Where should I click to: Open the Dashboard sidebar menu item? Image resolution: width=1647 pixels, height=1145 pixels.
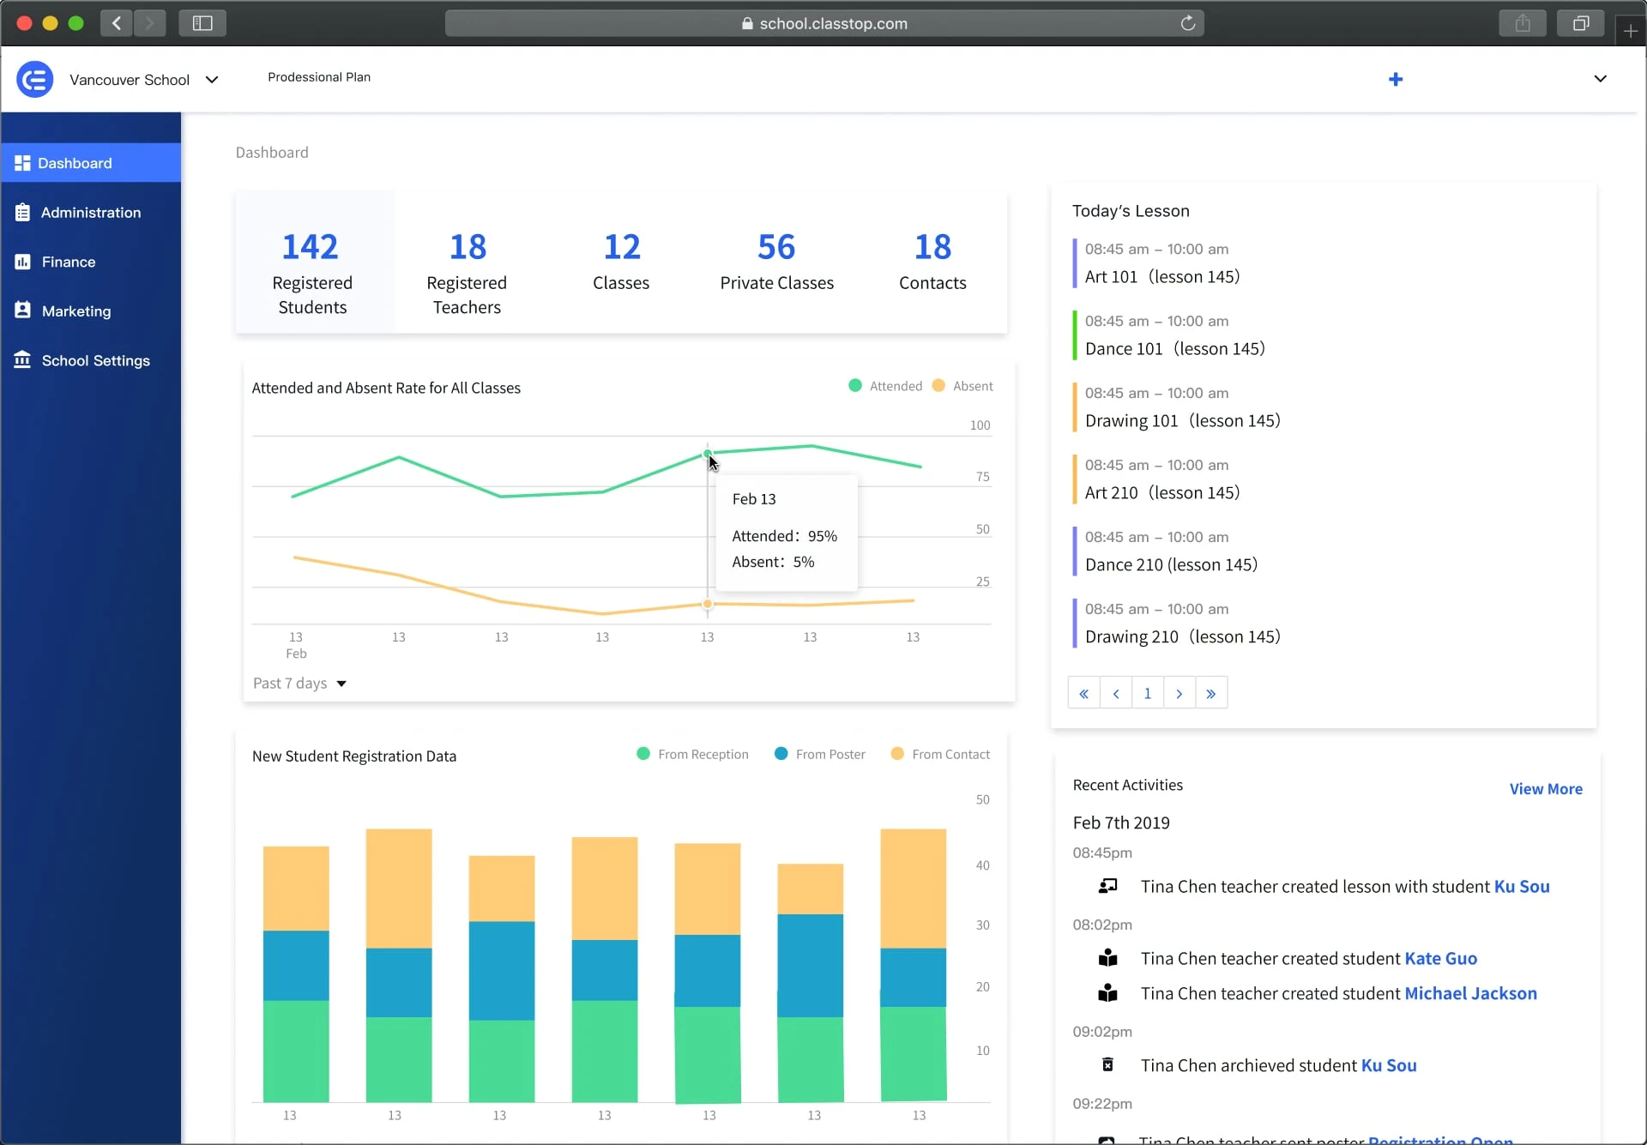75,163
